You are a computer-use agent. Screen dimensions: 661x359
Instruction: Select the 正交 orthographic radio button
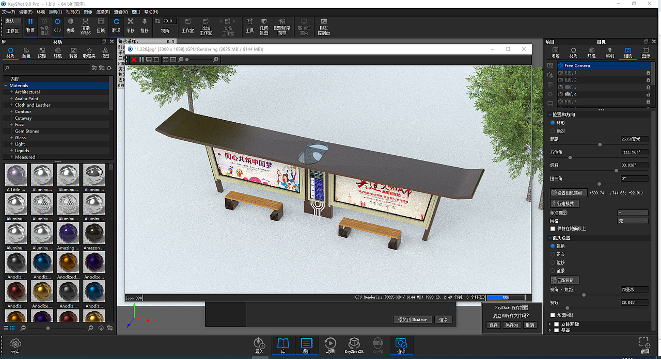coord(553,254)
